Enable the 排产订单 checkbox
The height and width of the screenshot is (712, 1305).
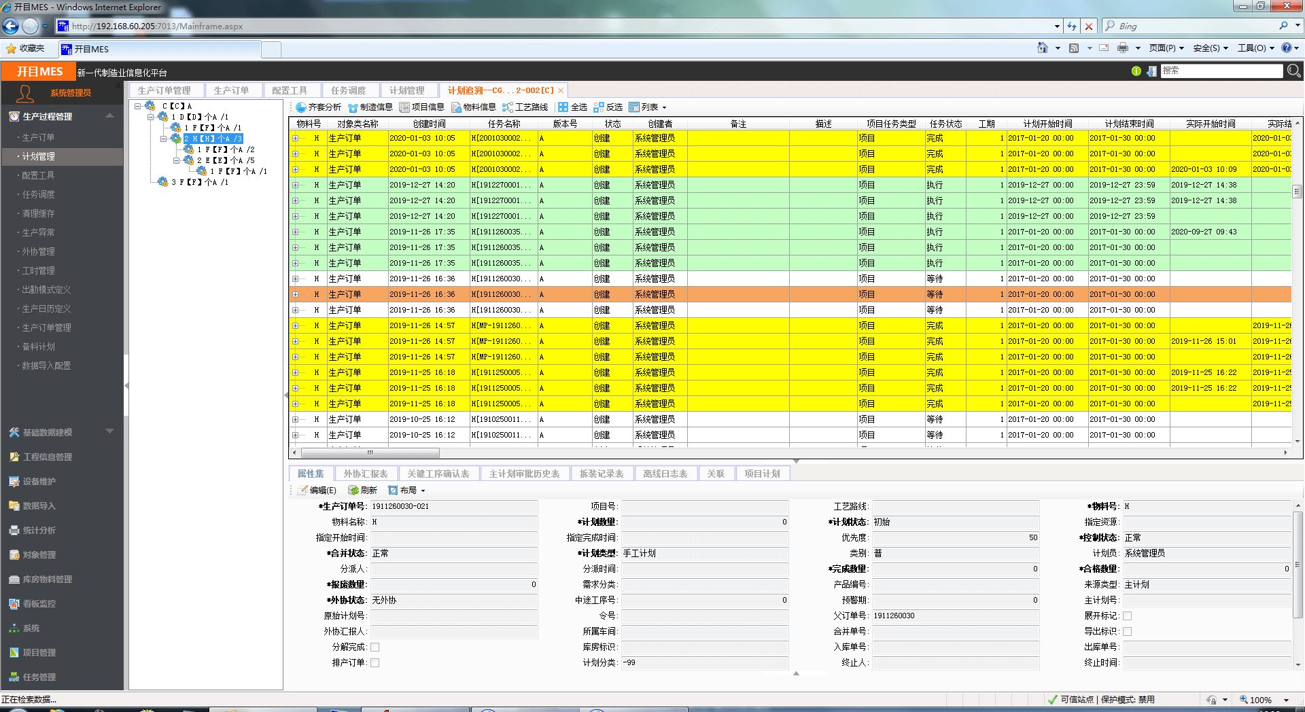click(375, 662)
